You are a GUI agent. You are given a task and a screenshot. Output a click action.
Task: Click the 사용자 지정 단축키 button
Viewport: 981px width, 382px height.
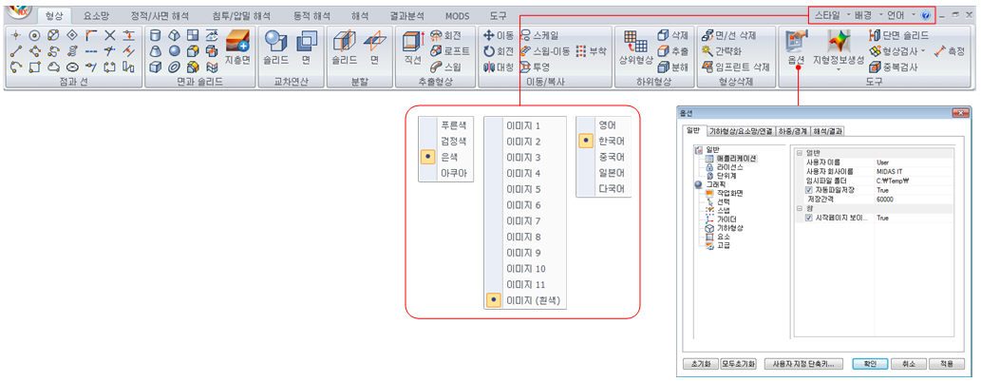click(803, 364)
